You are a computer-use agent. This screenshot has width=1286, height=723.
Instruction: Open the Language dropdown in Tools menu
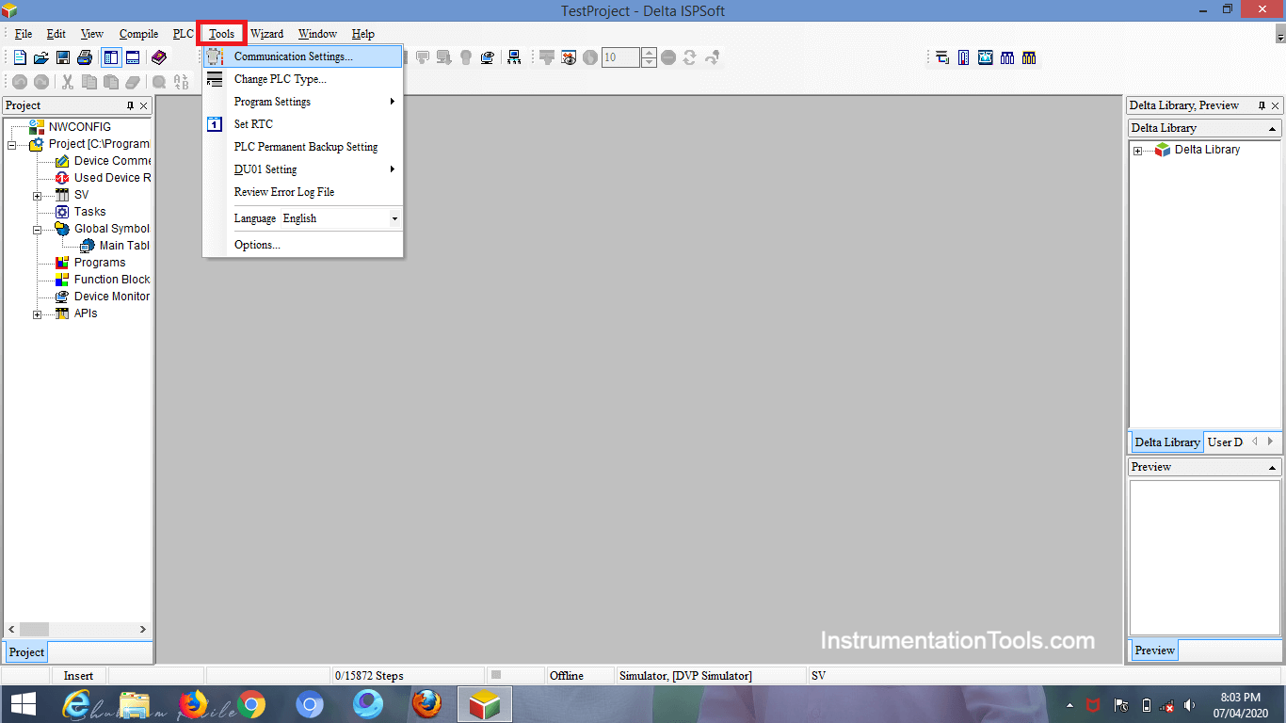pos(394,218)
